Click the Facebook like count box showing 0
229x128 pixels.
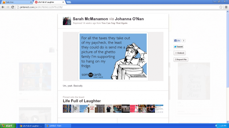183,40
